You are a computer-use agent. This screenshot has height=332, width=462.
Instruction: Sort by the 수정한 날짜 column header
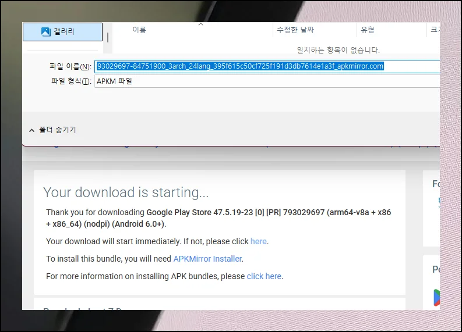point(295,30)
